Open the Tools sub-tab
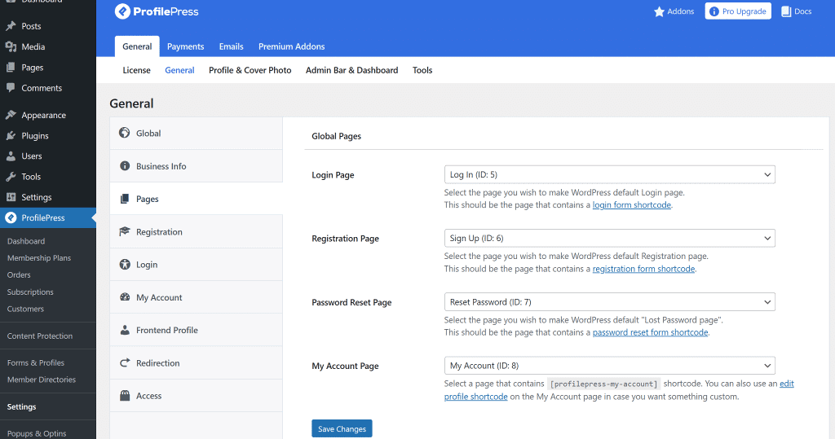 pos(422,70)
